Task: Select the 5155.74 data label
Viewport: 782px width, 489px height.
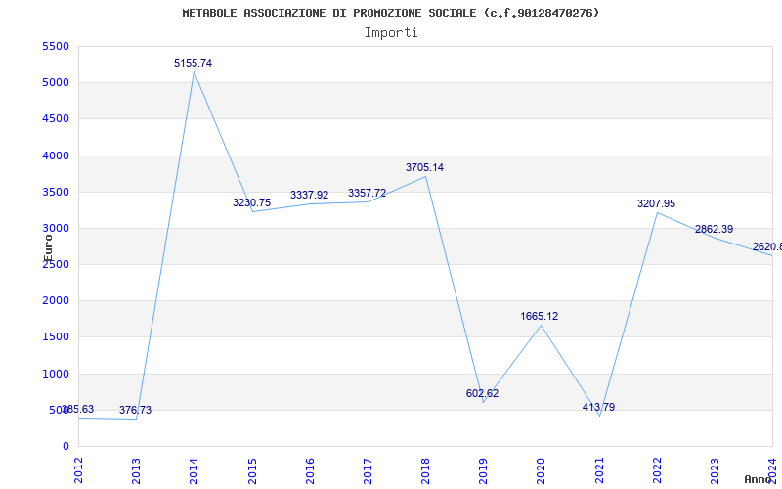Action: pyautogui.click(x=193, y=63)
